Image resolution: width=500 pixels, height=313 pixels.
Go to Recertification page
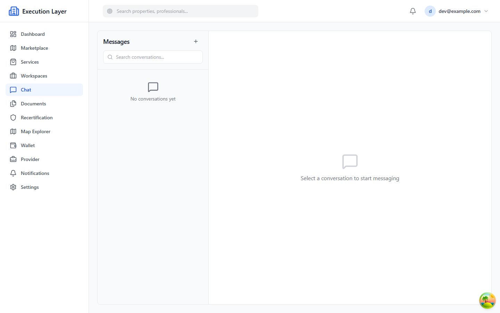click(x=44, y=118)
